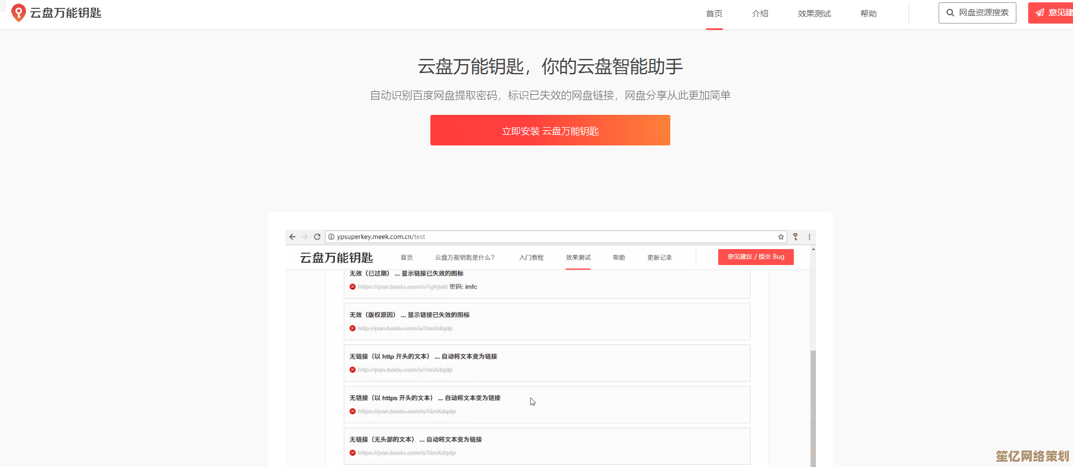Image resolution: width=1073 pixels, height=467 pixels.
Task: Go to 介绍 in top navigation
Action: [x=760, y=14]
